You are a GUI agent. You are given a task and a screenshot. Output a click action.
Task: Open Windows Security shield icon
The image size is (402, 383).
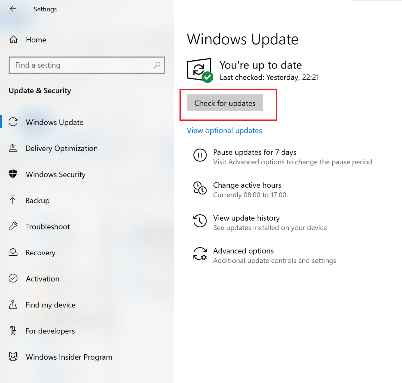click(x=13, y=174)
